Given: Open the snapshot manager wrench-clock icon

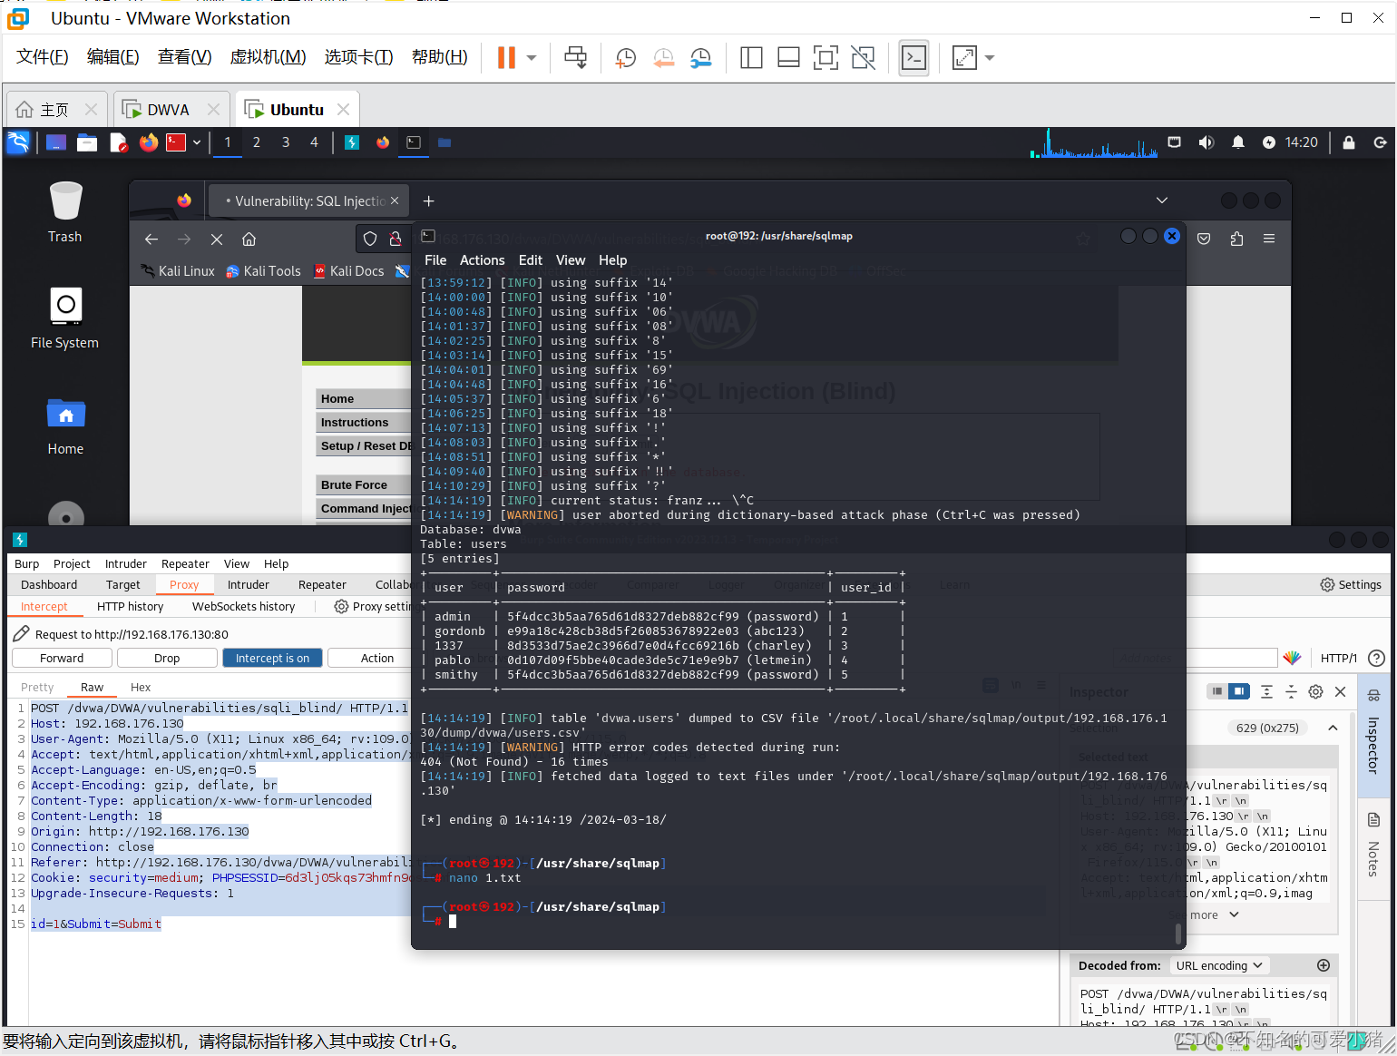Looking at the screenshot, I should [x=701, y=58].
